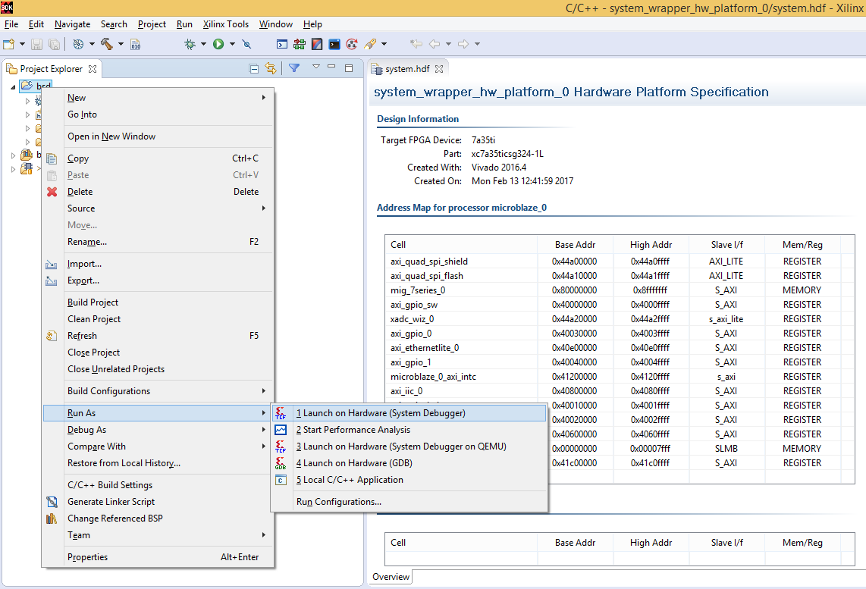Click the green and red blocks toolbar icon
The height and width of the screenshot is (589, 866).
click(x=300, y=44)
